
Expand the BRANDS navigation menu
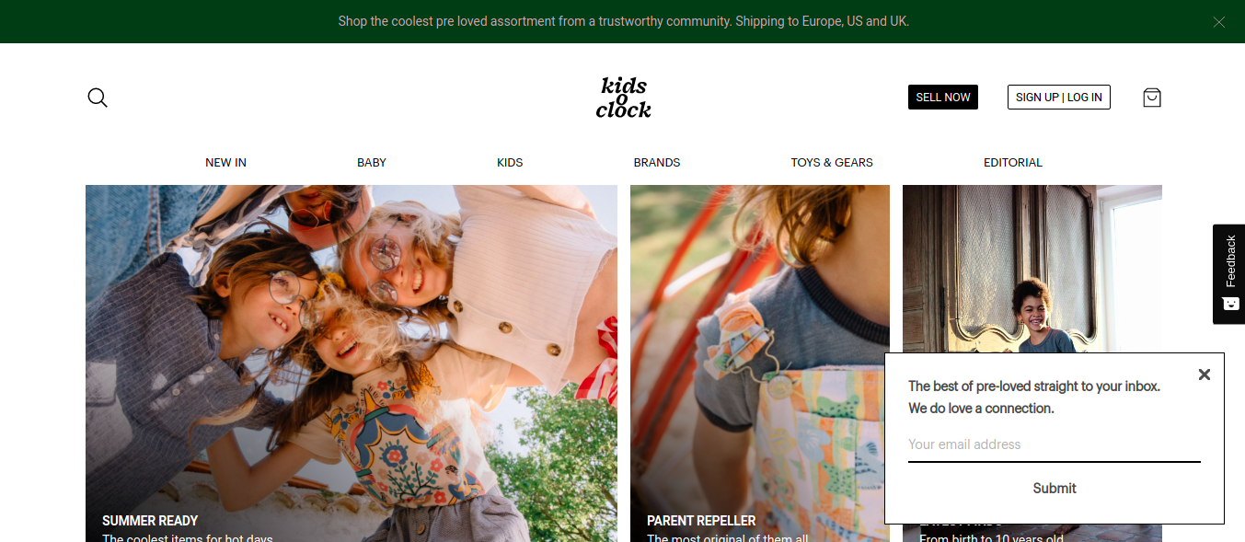tap(657, 163)
